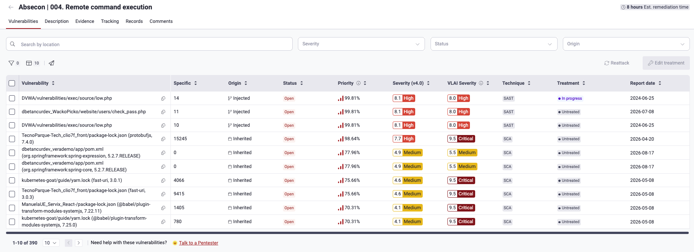Open the Origin filter dropdown
Image resolution: width=694 pixels, height=252 pixels.
tap(626, 44)
